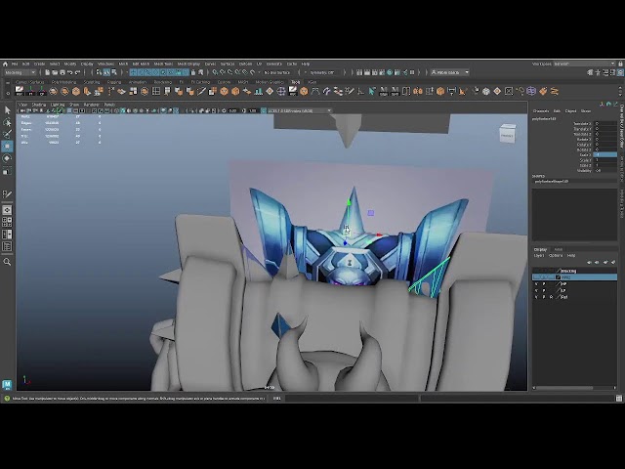Open the Modify menu
The image size is (625, 469).
click(x=70, y=64)
